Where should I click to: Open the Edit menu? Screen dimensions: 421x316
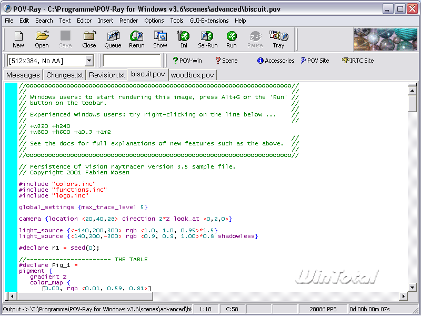(24, 21)
